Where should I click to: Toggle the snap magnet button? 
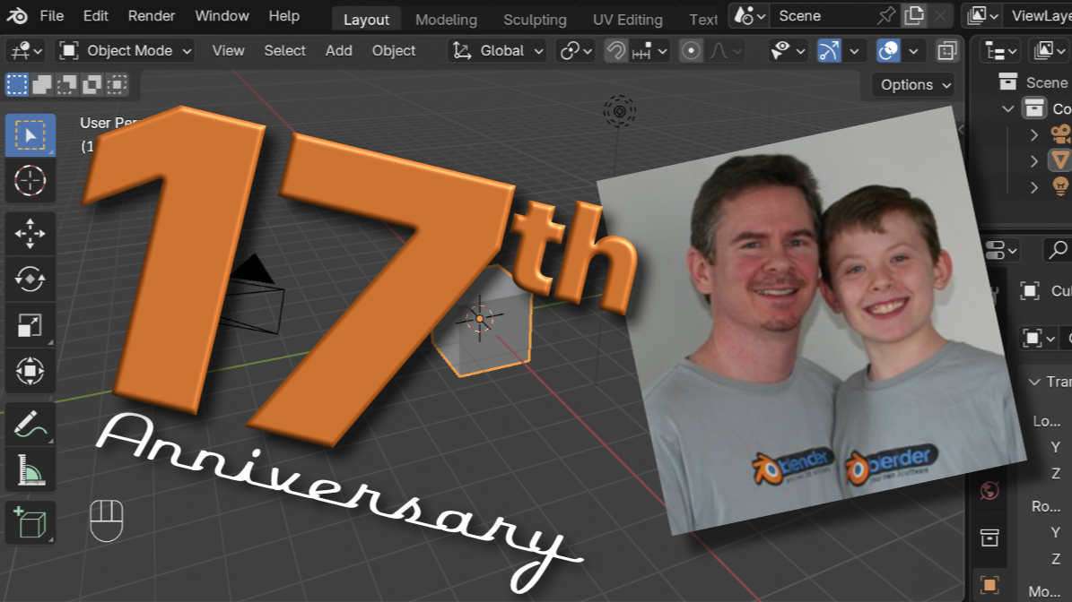tap(616, 50)
